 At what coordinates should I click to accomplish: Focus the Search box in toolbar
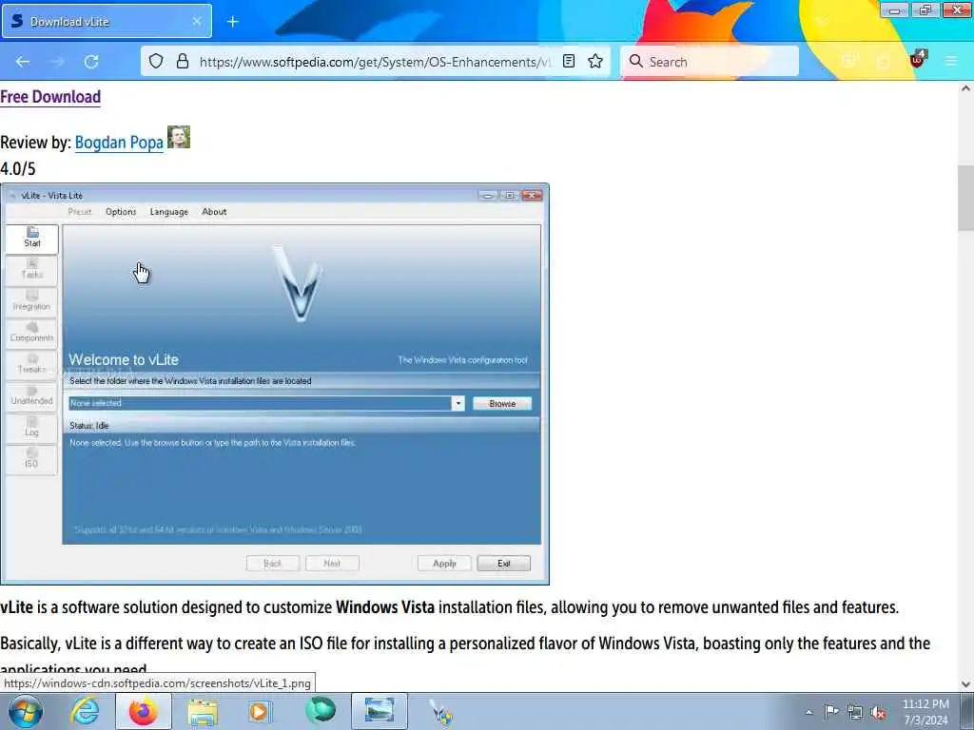tap(710, 62)
